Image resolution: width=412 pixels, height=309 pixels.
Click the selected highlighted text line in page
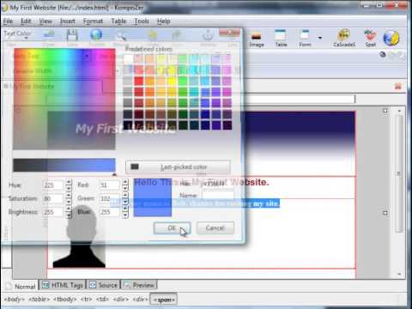pyautogui.click(x=195, y=203)
